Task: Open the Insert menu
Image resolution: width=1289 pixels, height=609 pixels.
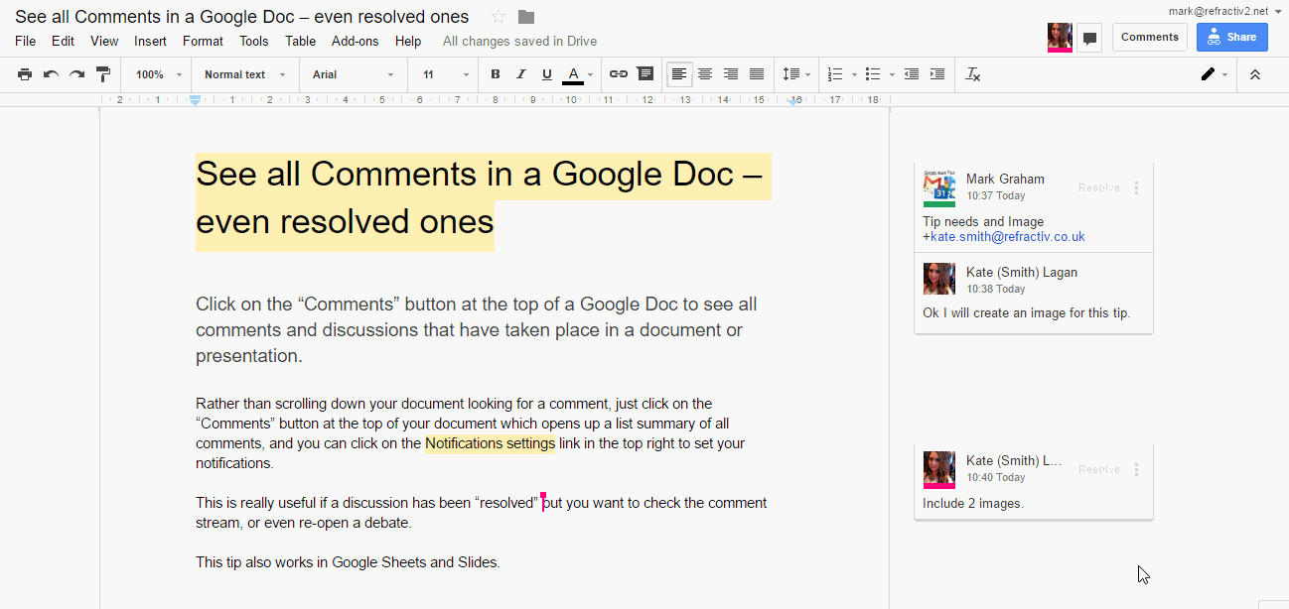Action: click(x=150, y=42)
